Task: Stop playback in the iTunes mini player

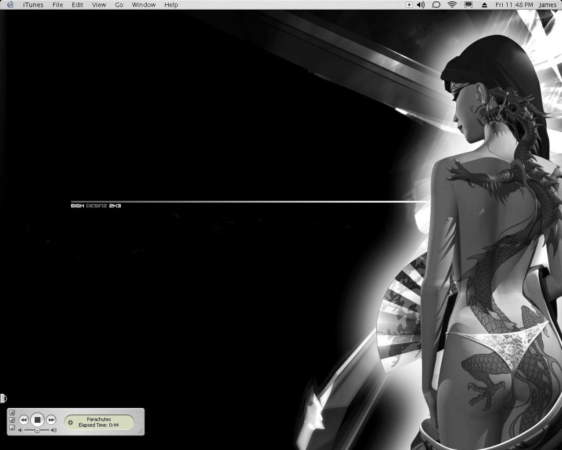Action: coord(37,420)
